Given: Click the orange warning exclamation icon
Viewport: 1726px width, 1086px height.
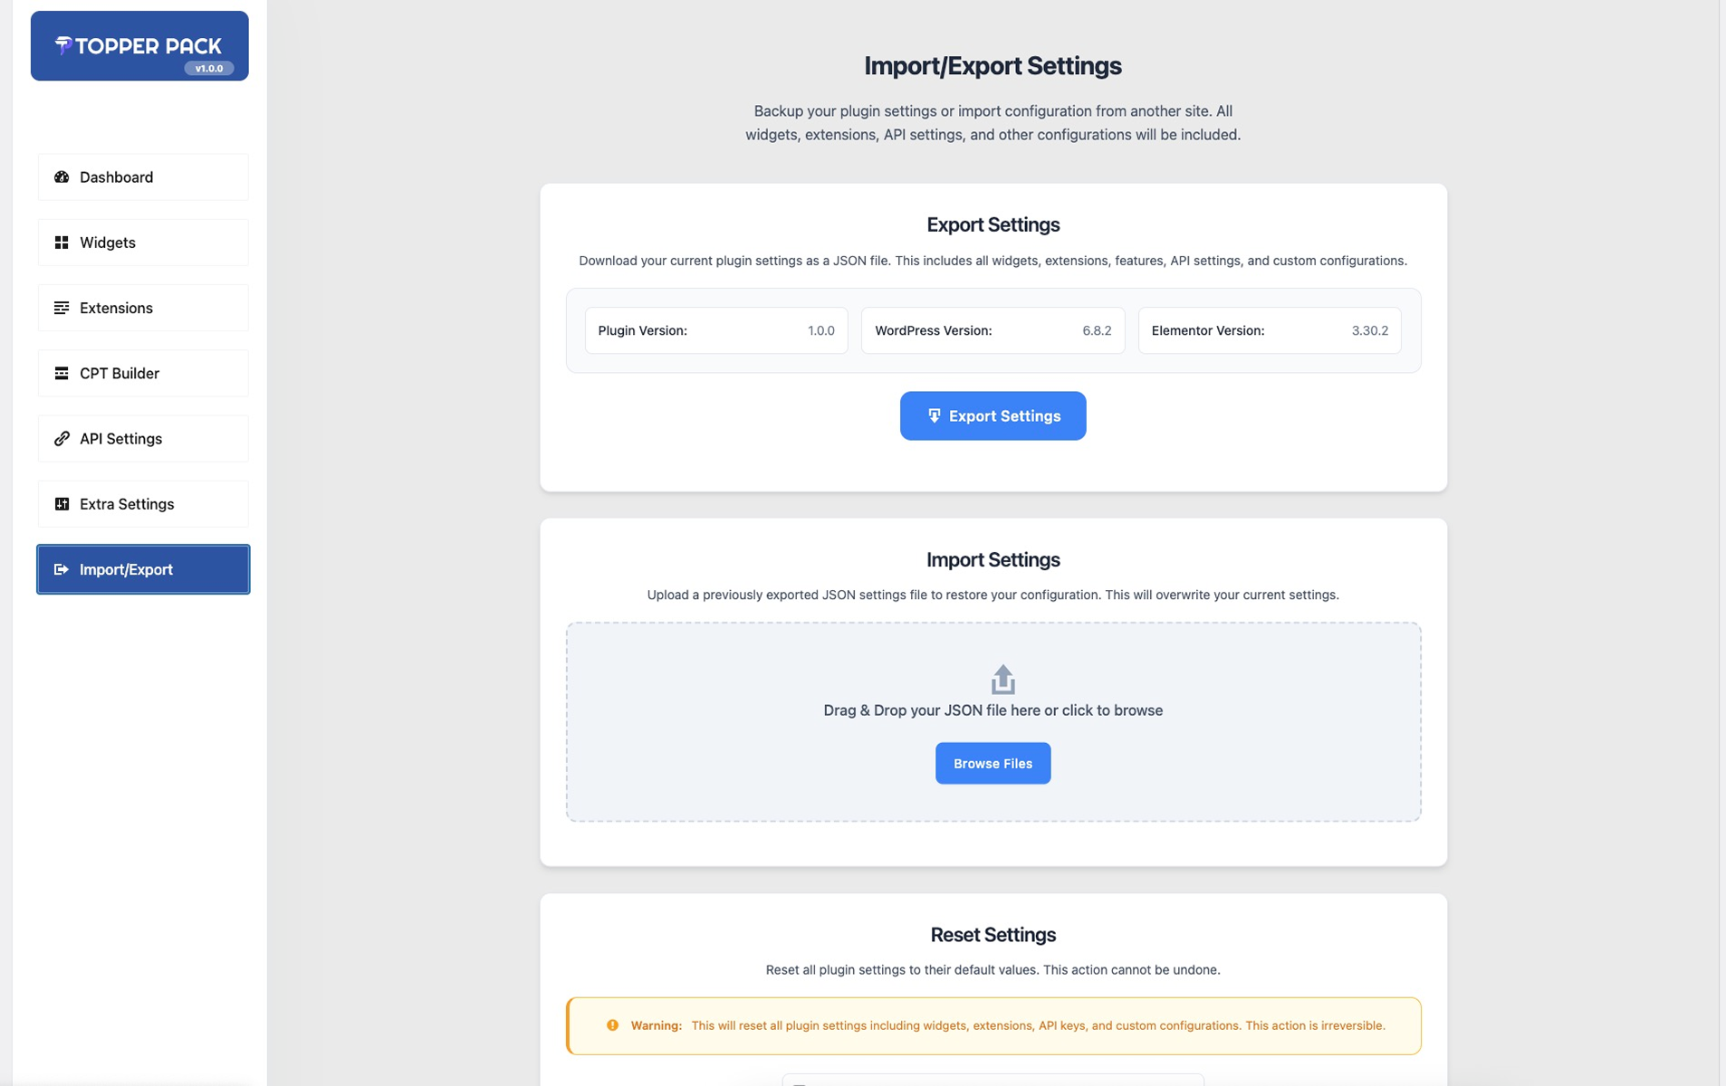Looking at the screenshot, I should pos(613,1025).
